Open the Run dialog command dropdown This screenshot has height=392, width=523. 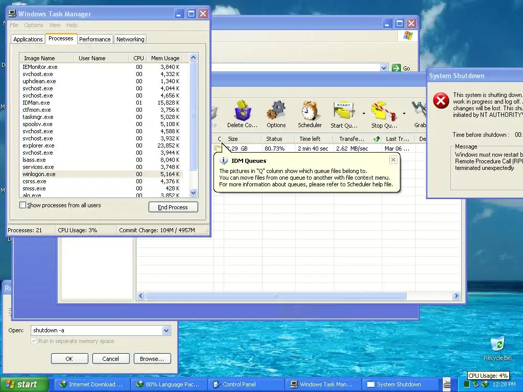click(166, 331)
